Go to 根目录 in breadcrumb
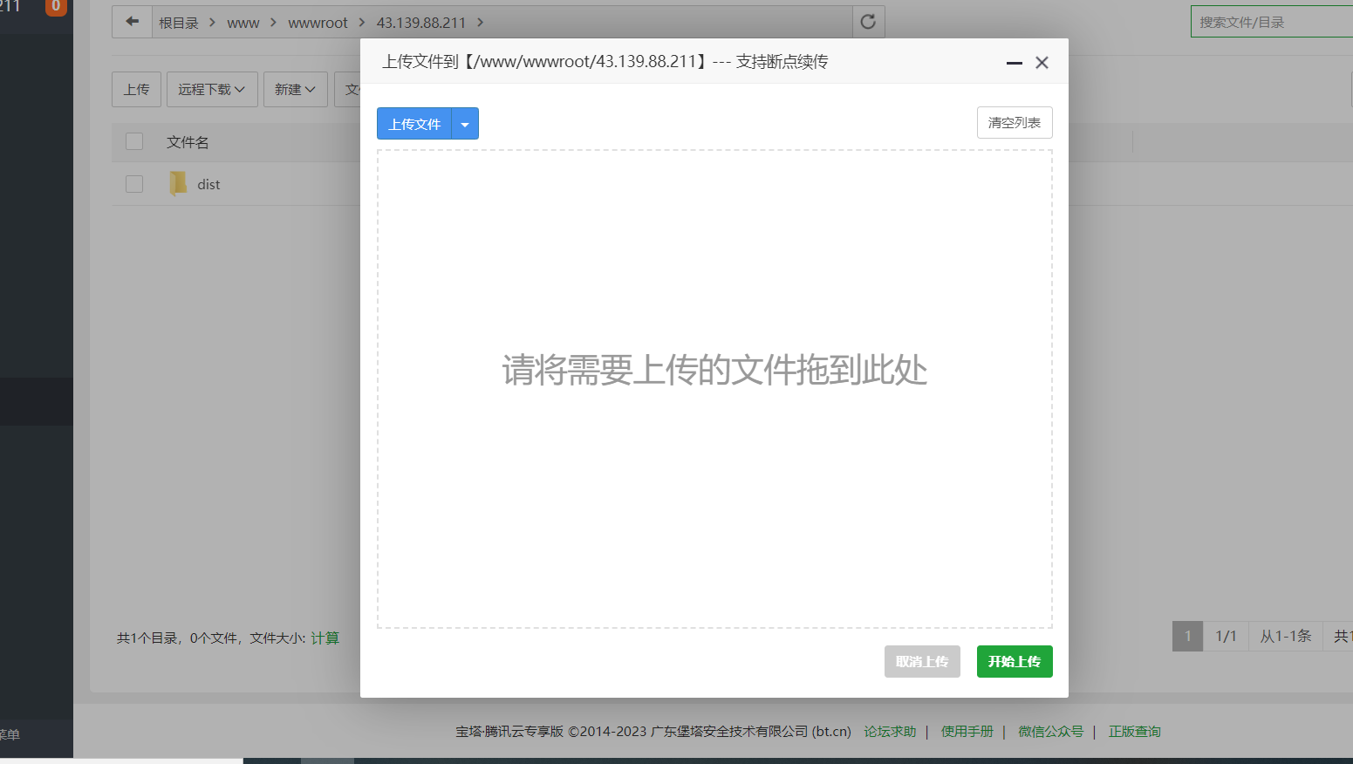 pos(179,23)
